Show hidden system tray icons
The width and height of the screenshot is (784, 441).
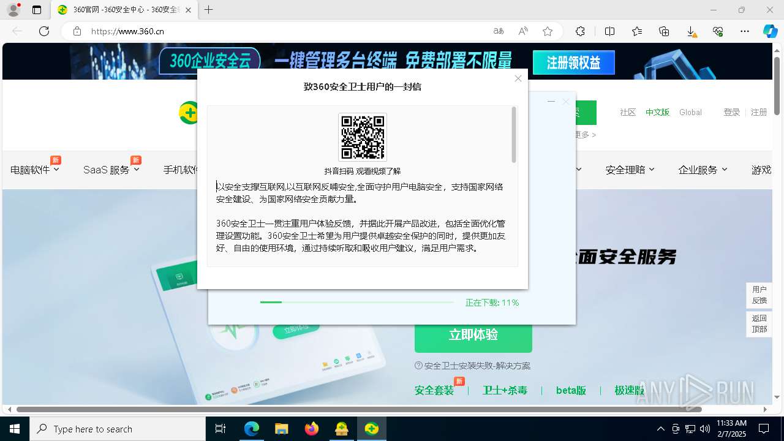tap(660, 429)
